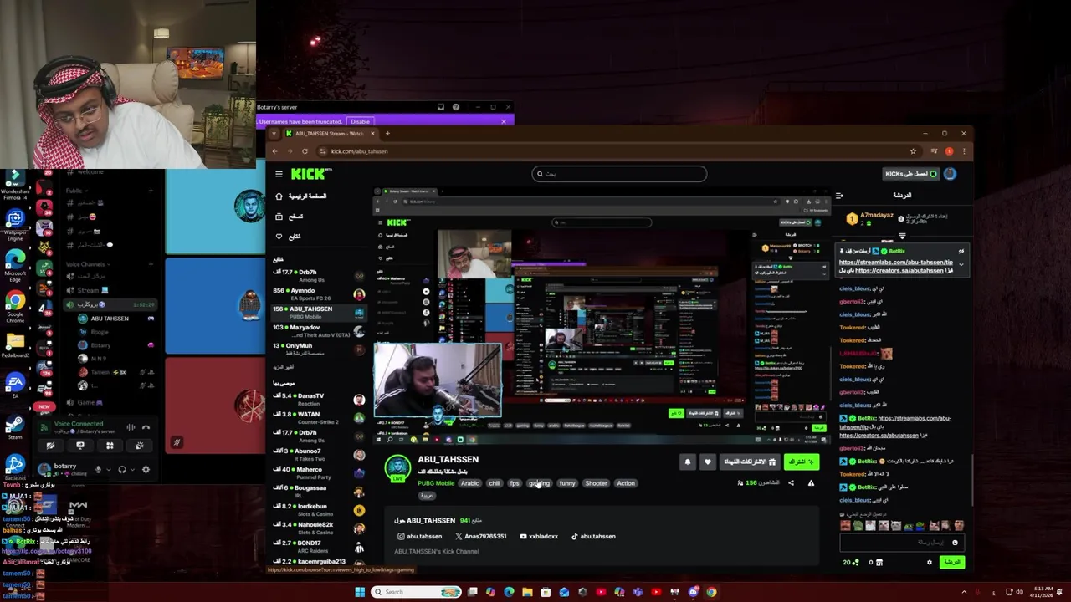Select the ABU_TAHSSEN Stream browser tab
1071x602 pixels.
pos(330,134)
